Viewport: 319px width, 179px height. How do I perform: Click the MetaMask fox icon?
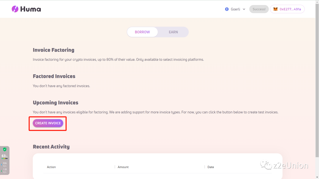click(x=275, y=9)
